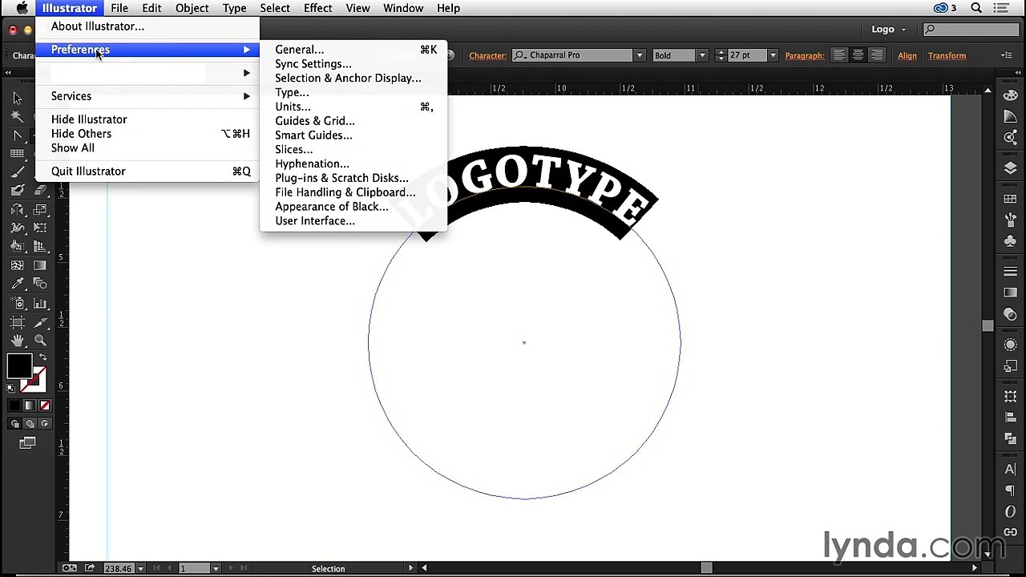Enable Draw Normal mode
1026x577 pixels.
(14, 423)
